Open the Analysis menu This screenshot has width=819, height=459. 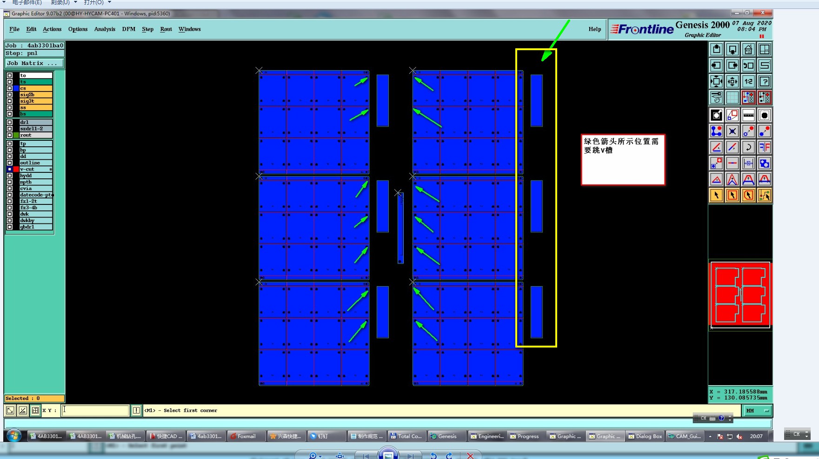pos(105,29)
